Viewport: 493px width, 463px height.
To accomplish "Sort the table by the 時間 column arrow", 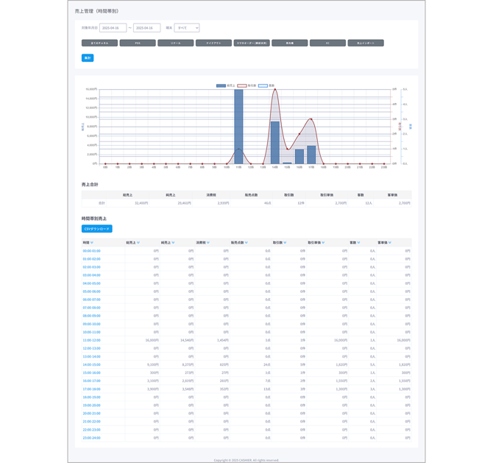I will 92,242.
